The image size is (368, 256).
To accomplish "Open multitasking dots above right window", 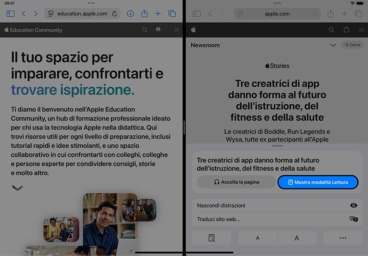I will pyautogui.click(x=277, y=3).
